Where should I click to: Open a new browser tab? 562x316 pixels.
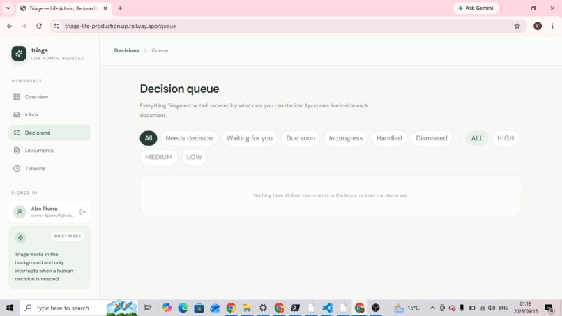click(x=120, y=8)
